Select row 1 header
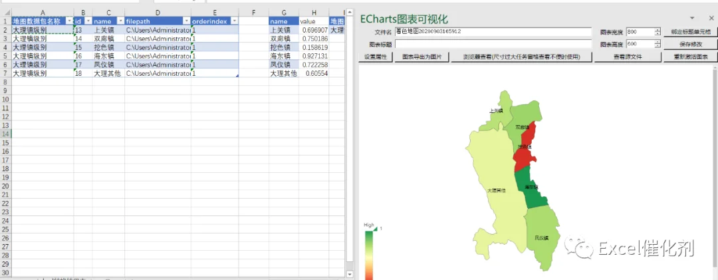 [x=5, y=21]
